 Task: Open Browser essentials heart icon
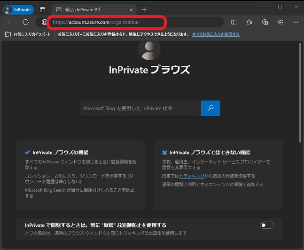tap(281, 22)
